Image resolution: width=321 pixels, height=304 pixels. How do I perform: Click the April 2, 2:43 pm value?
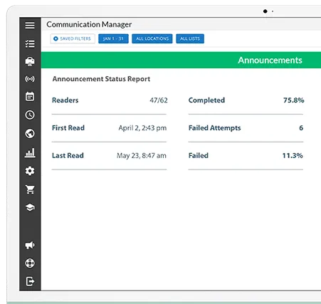point(142,128)
